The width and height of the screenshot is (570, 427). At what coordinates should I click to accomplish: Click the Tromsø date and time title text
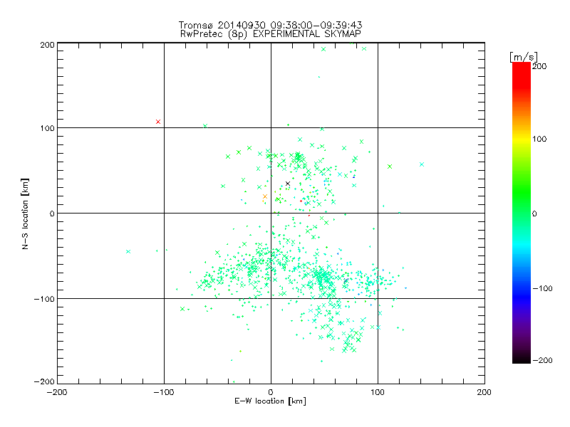pyautogui.click(x=270, y=23)
